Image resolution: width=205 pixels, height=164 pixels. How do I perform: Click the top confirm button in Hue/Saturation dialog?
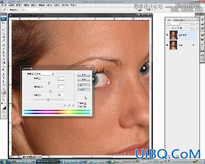coord(84,75)
